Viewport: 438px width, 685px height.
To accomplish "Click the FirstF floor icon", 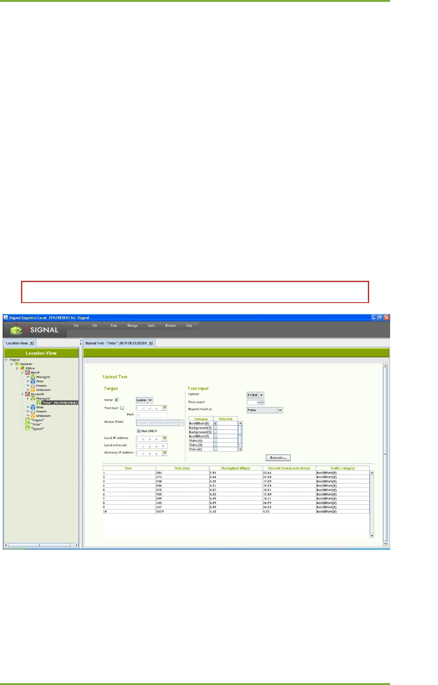I will [27, 372].
